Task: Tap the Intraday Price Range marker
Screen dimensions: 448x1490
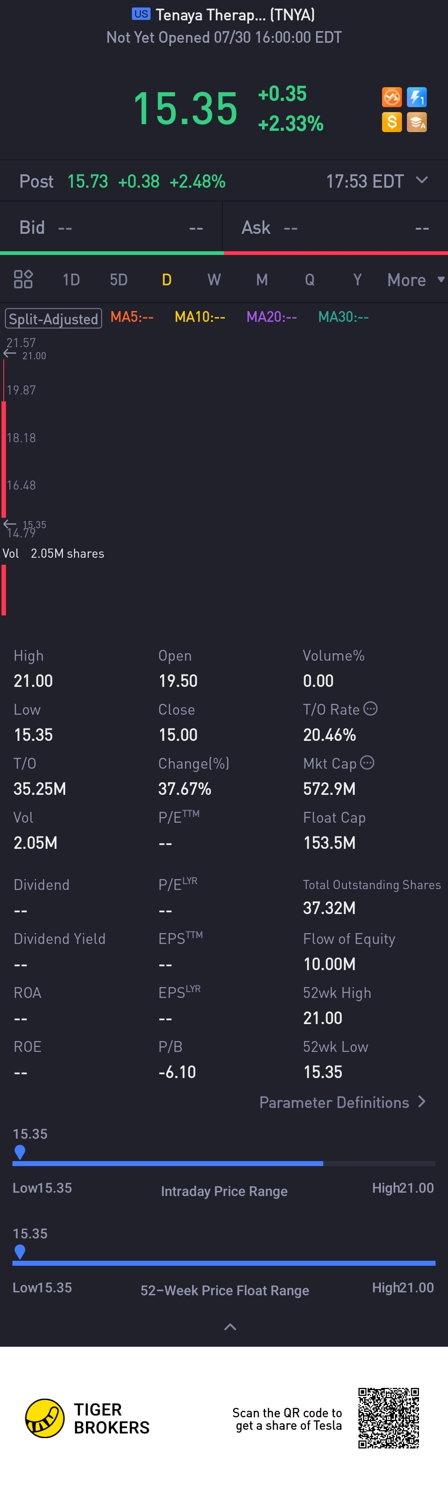Action: click(19, 1152)
